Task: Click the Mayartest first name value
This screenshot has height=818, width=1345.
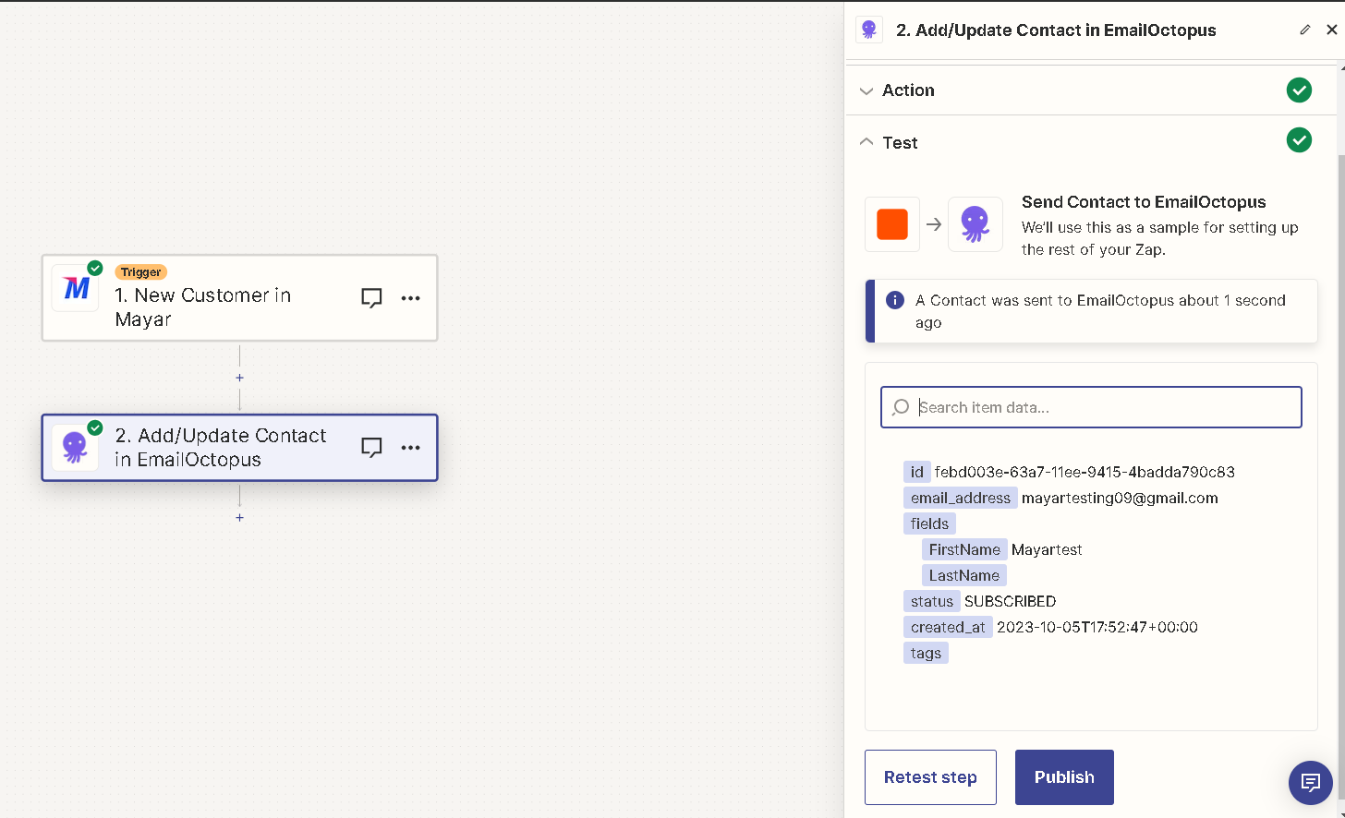Action: (1047, 549)
